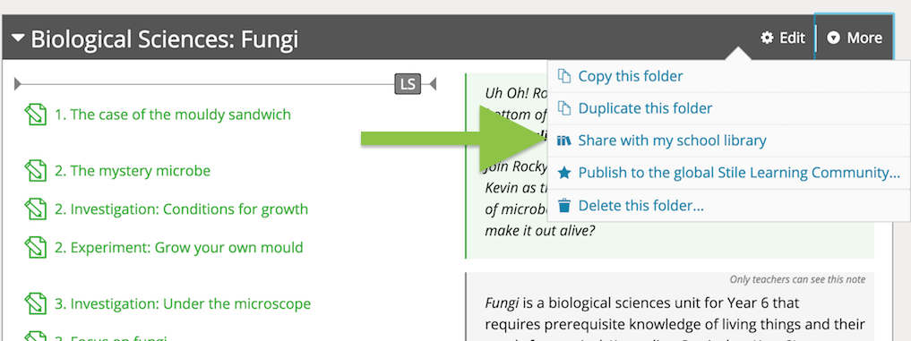Open lesson Investigation: Under the microscope
This screenshot has width=911, height=341.
(183, 303)
